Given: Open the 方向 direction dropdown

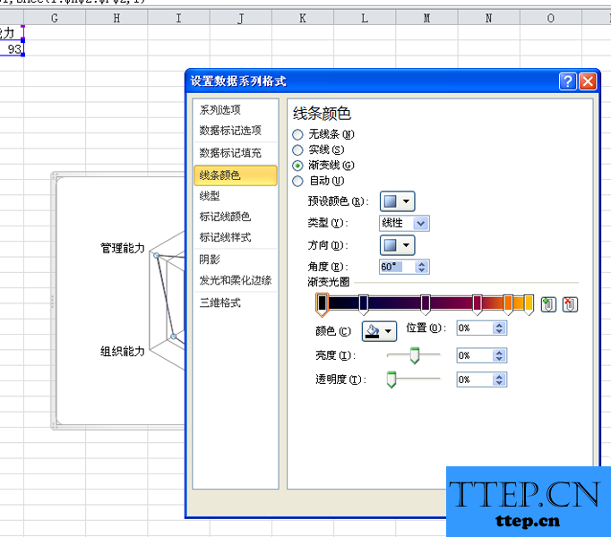Looking at the screenshot, I should (397, 245).
